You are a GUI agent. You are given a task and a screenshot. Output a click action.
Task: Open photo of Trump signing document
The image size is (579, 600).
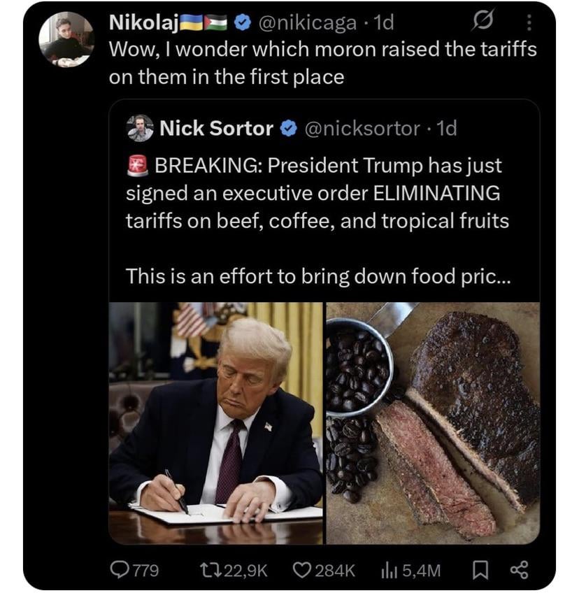[216, 423]
